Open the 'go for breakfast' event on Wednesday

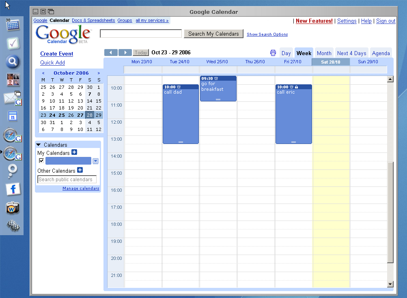[218, 88]
